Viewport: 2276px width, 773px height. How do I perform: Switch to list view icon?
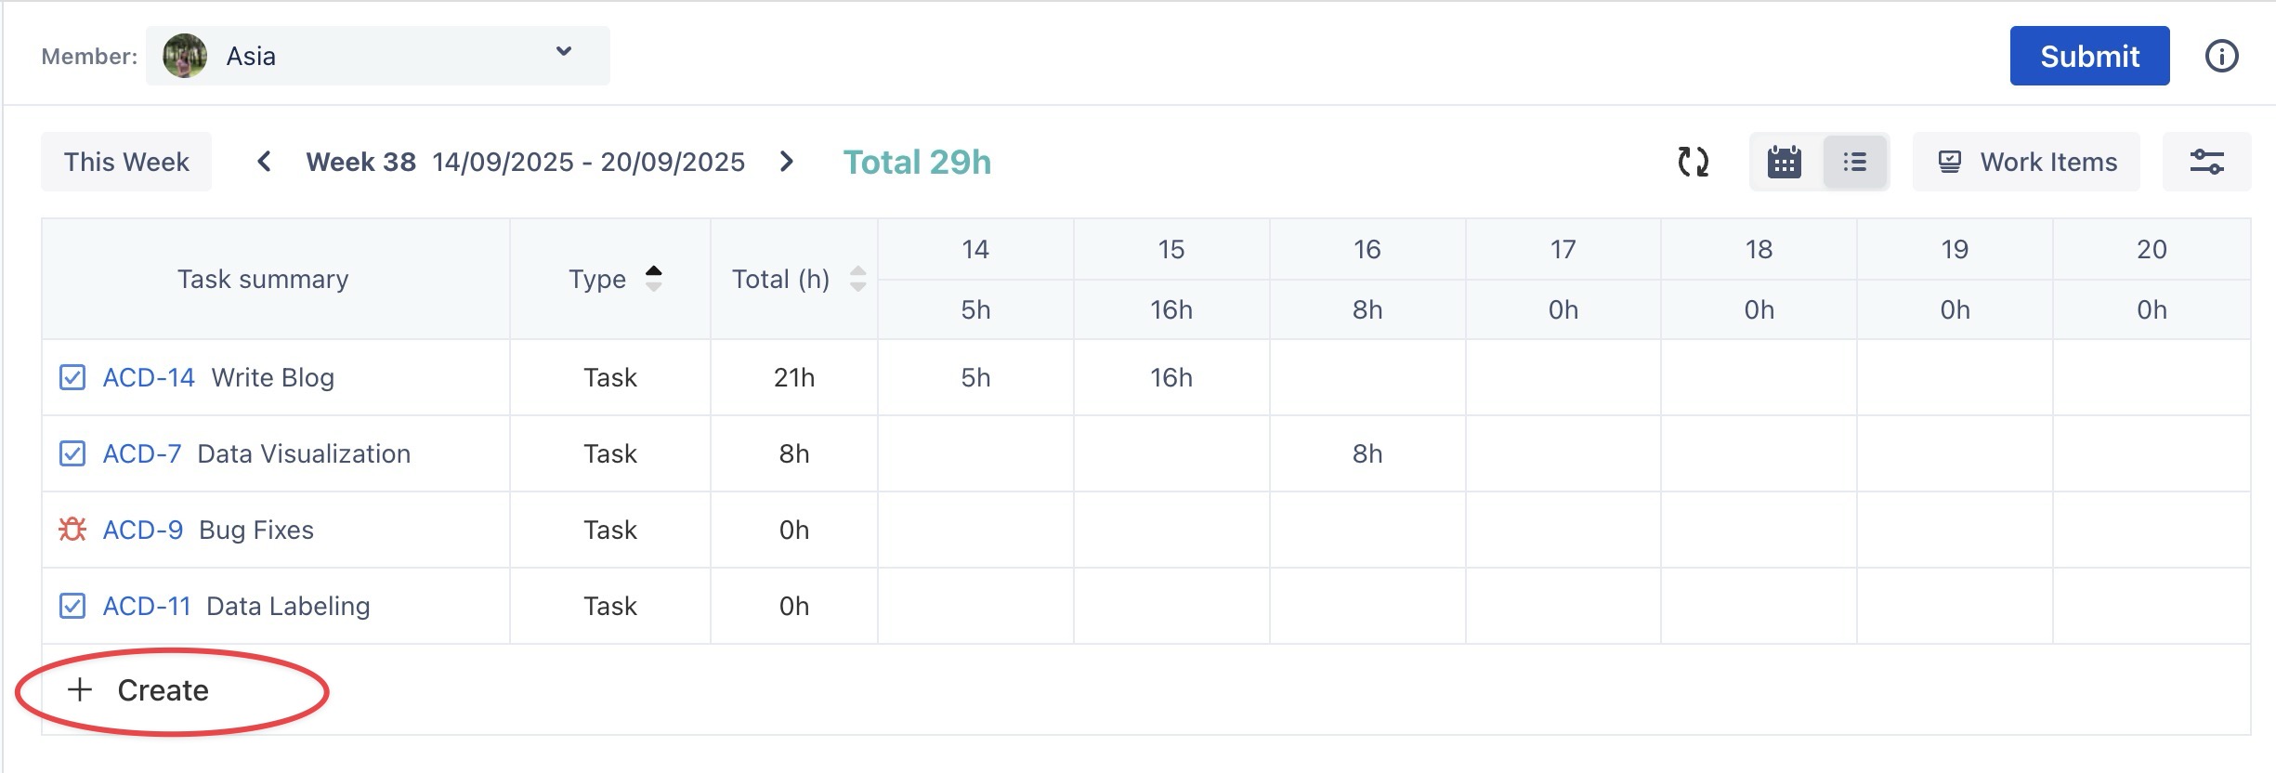coord(1854,162)
